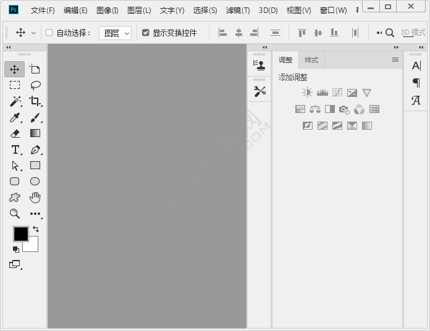Open the Adjustments panel options menu
This screenshot has width=430, height=331.
click(395, 60)
